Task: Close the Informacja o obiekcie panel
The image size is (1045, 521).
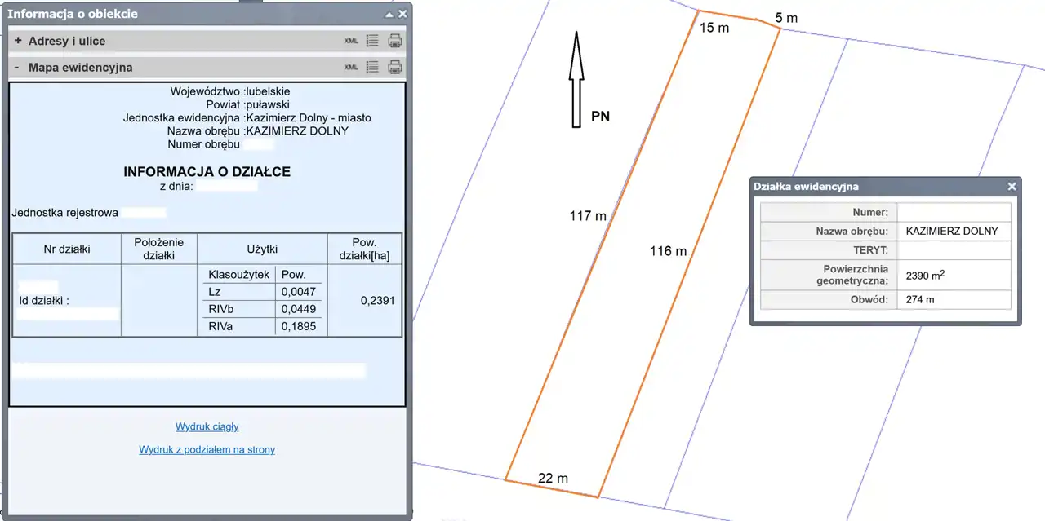Action: click(x=402, y=14)
